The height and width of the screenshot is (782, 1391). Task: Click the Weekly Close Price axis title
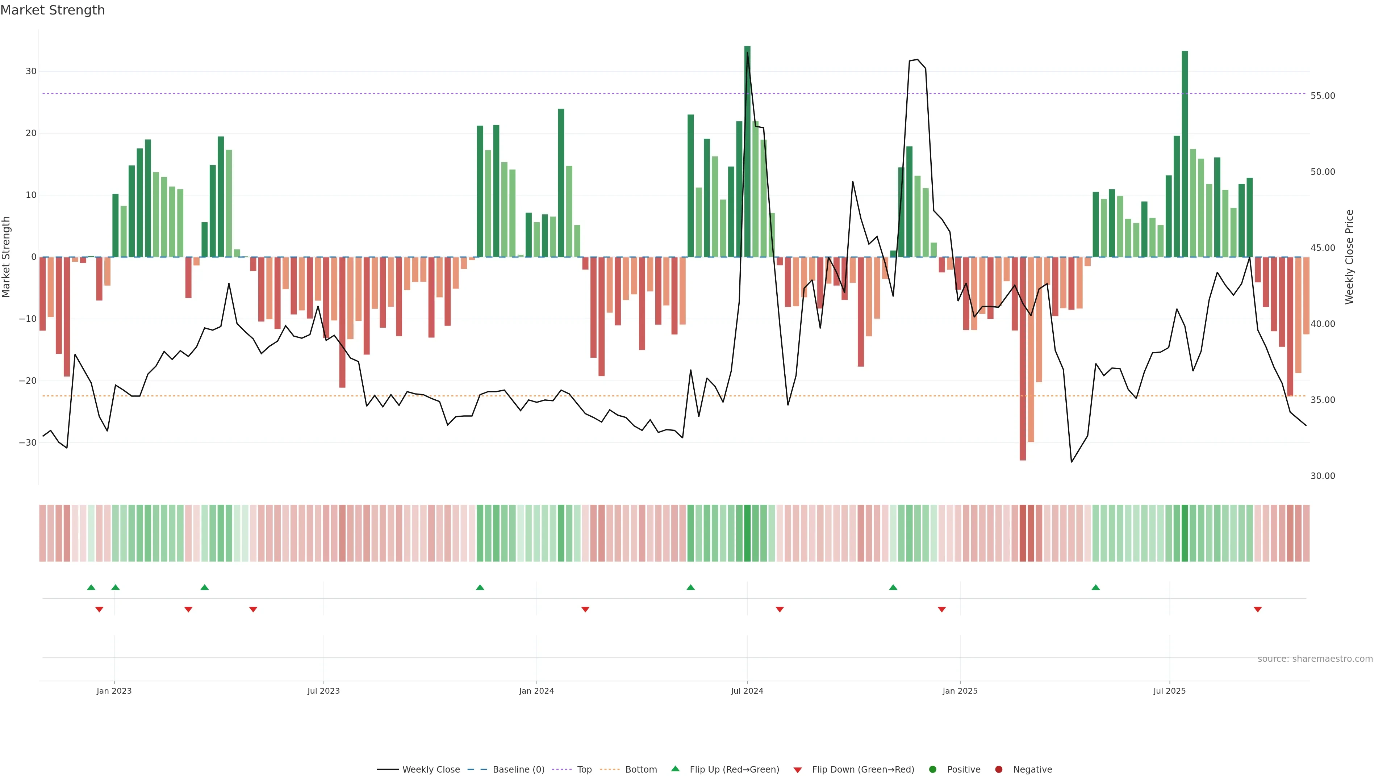pyautogui.click(x=1349, y=257)
